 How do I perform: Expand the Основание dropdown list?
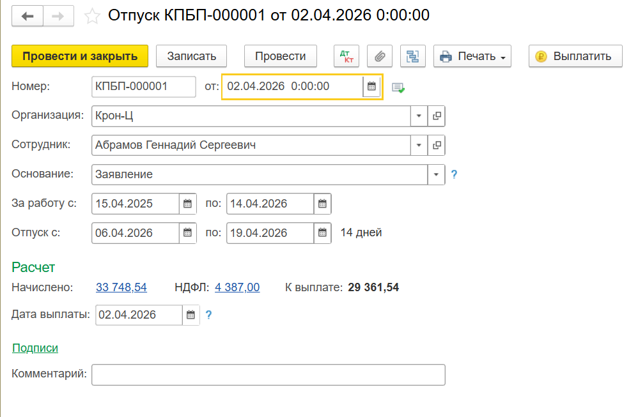[x=436, y=174]
